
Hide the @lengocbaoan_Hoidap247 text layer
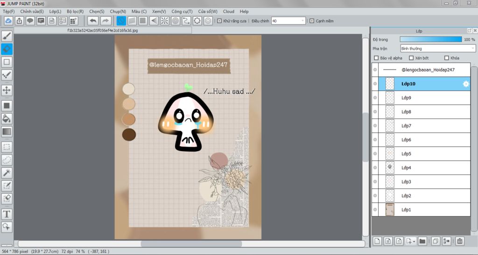point(375,69)
